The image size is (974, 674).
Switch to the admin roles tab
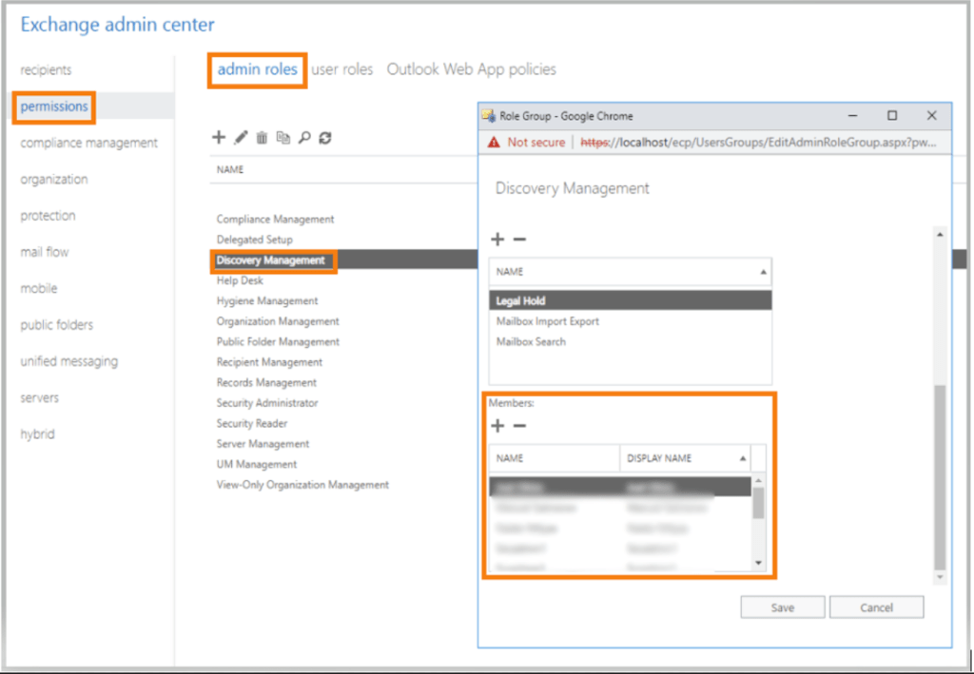tap(257, 69)
